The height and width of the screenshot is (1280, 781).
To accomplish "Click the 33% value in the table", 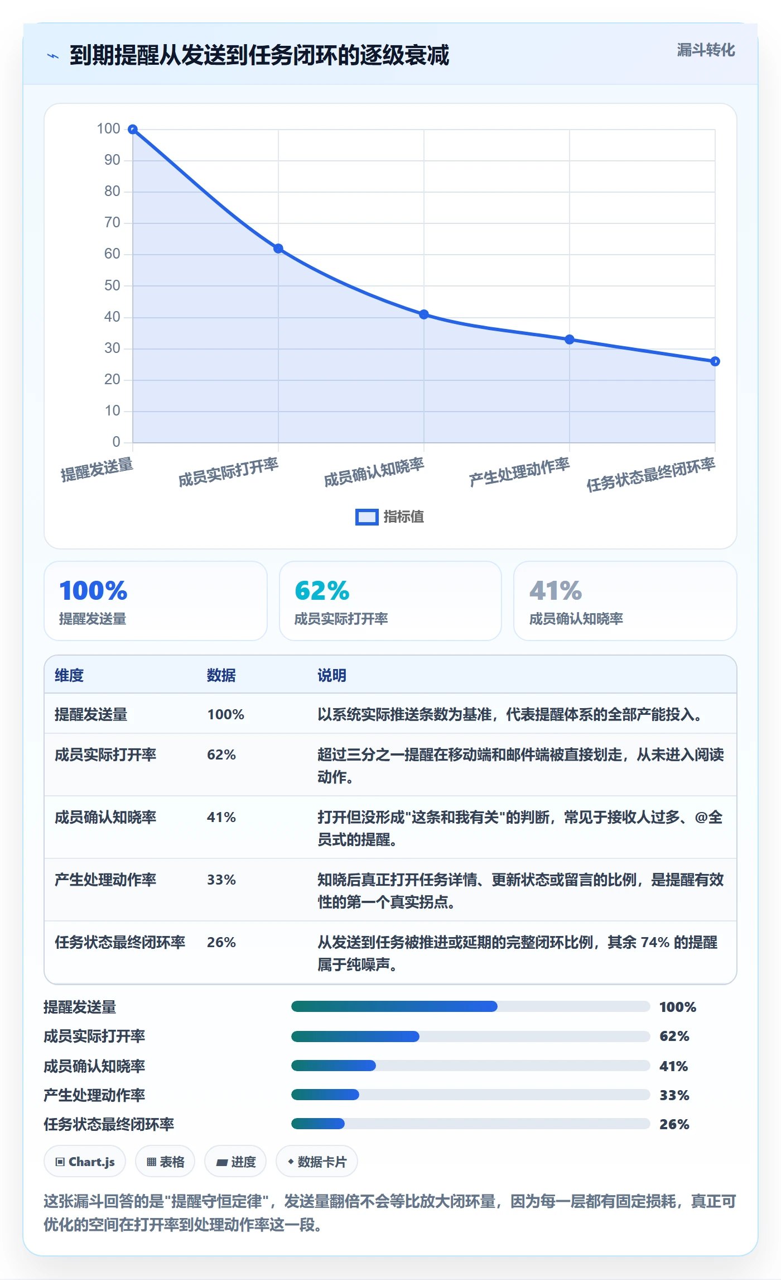I will point(221,880).
